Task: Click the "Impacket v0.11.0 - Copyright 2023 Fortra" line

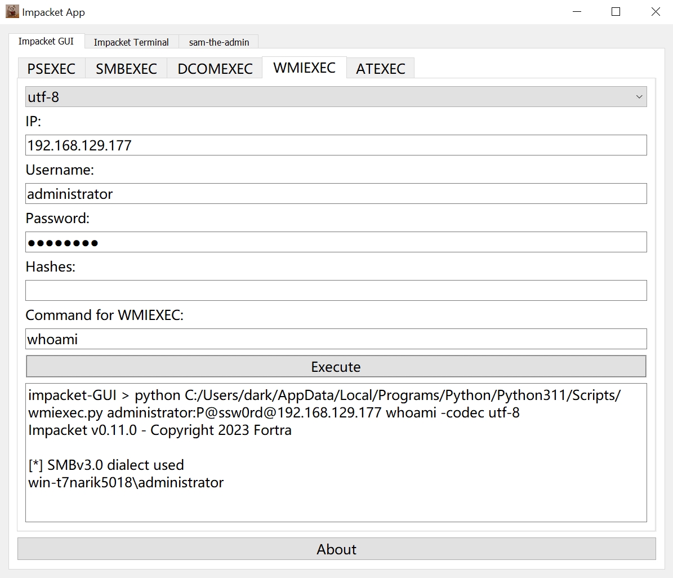Action: pos(160,430)
